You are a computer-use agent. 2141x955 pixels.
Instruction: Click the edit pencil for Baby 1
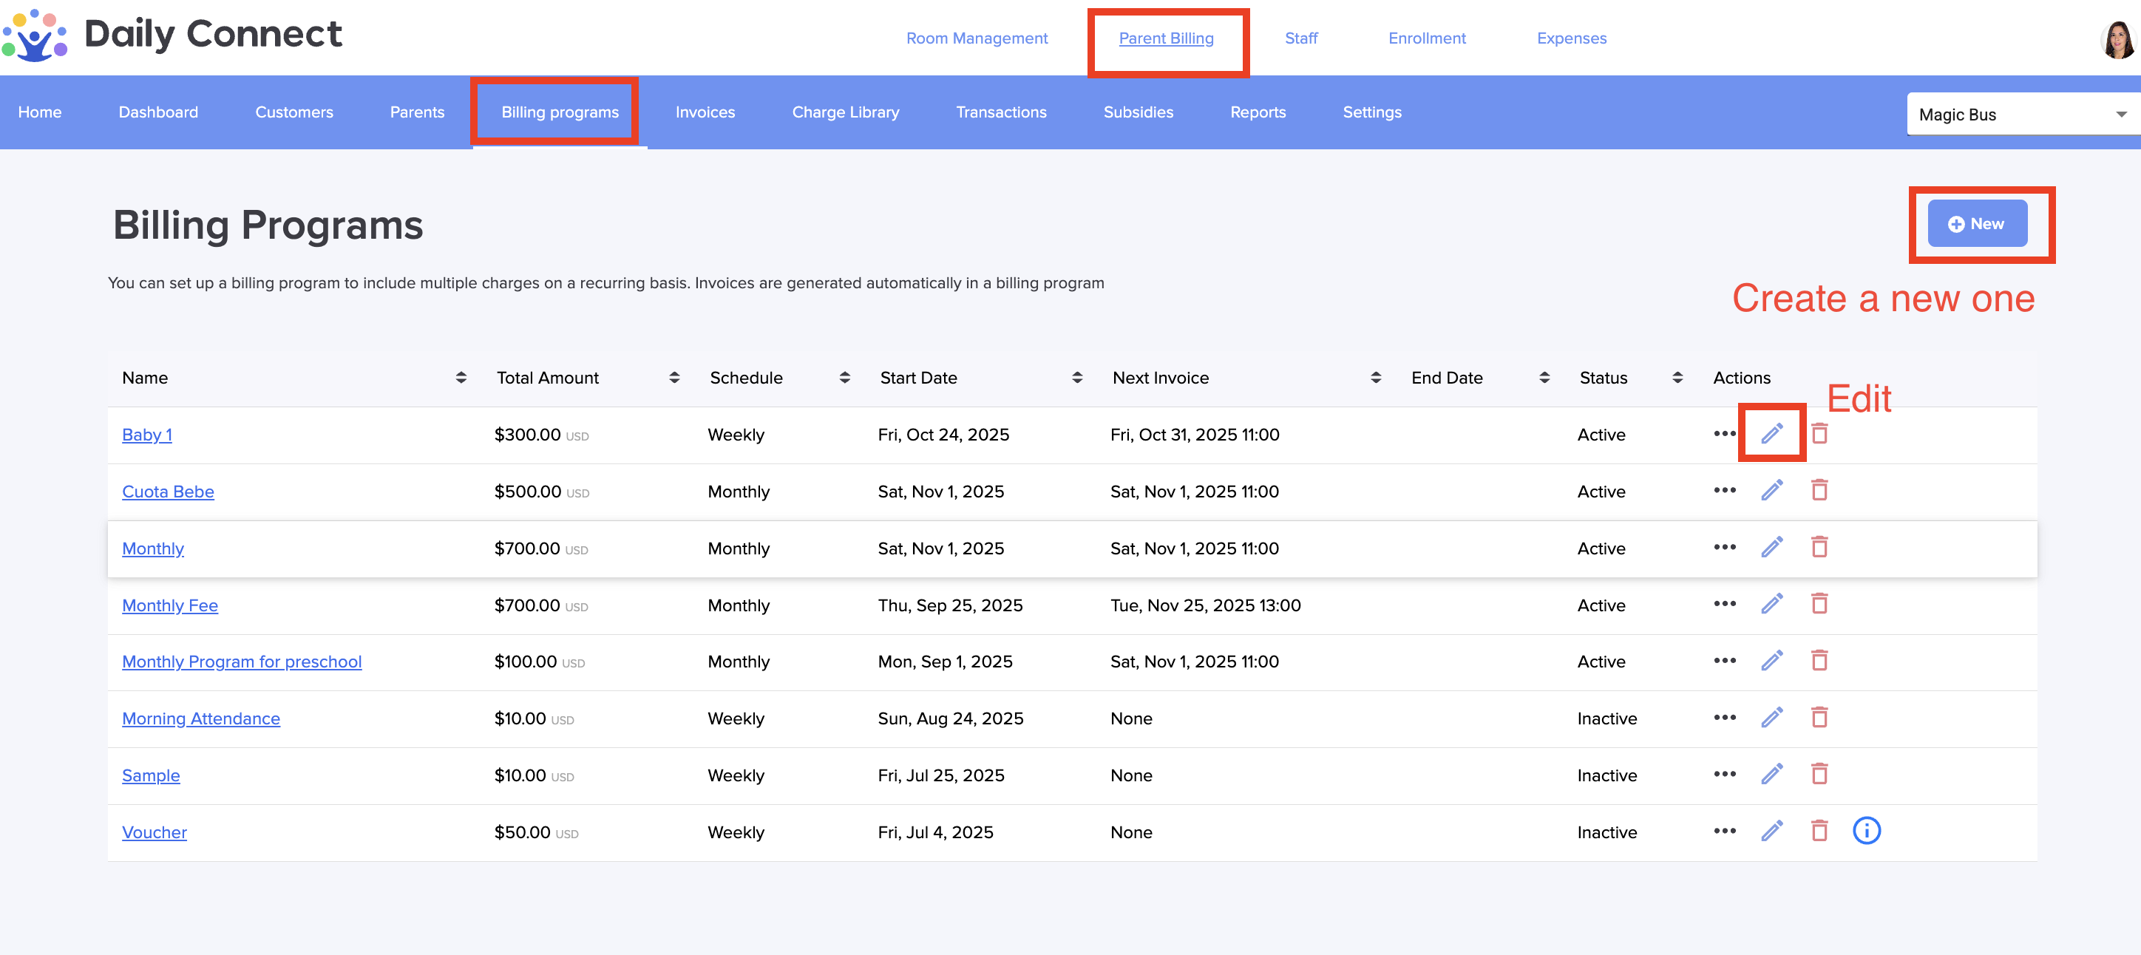point(1771,433)
